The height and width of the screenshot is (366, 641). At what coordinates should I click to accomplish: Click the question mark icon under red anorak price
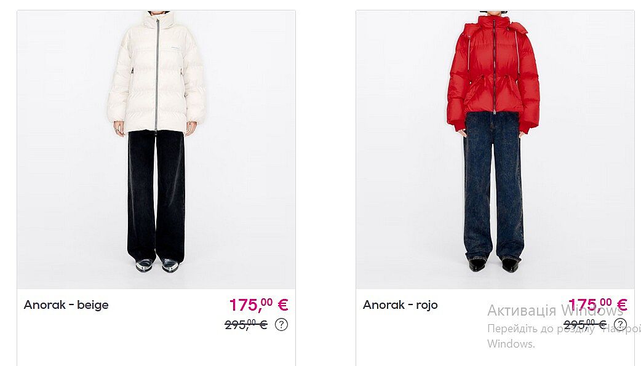click(x=620, y=325)
